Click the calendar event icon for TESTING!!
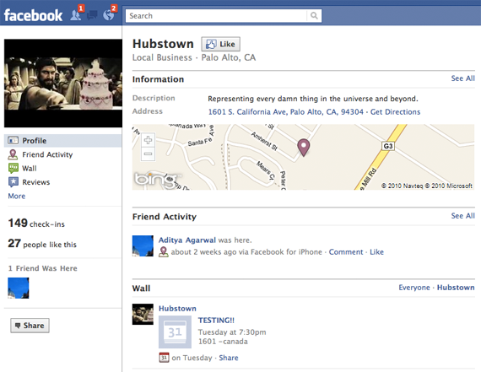This screenshot has width=481, height=372. point(175,332)
